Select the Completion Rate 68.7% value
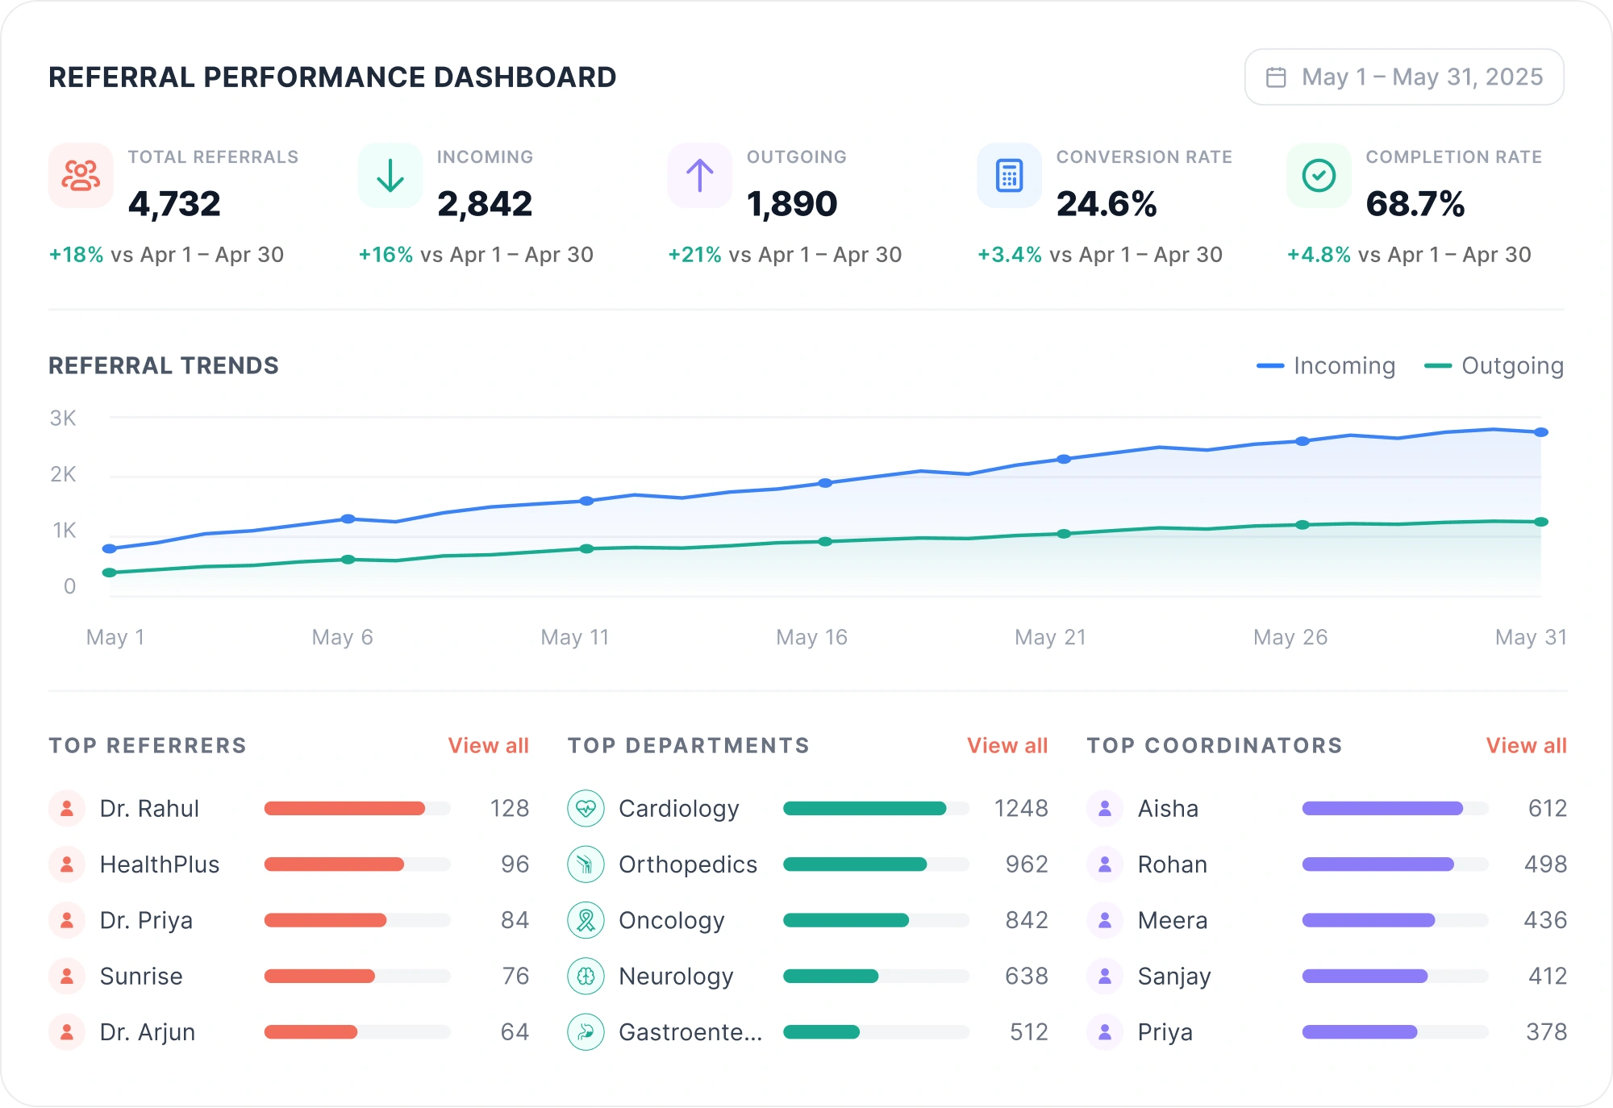 tap(1415, 203)
